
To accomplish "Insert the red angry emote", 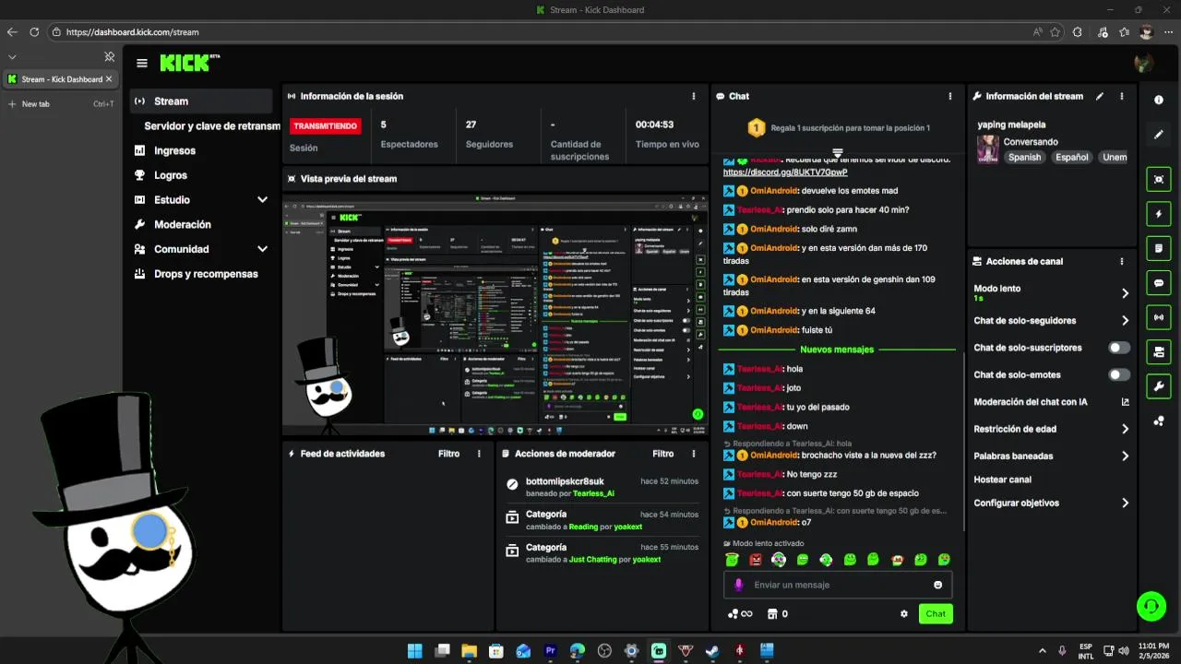I will (x=756, y=560).
